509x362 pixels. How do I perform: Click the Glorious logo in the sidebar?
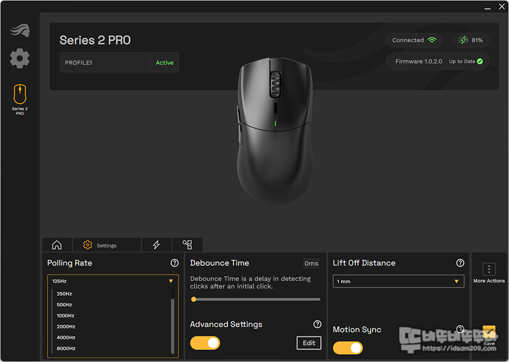[x=20, y=31]
